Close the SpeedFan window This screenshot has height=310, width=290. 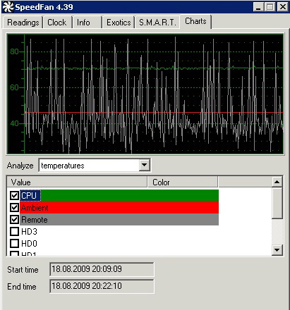point(282,7)
